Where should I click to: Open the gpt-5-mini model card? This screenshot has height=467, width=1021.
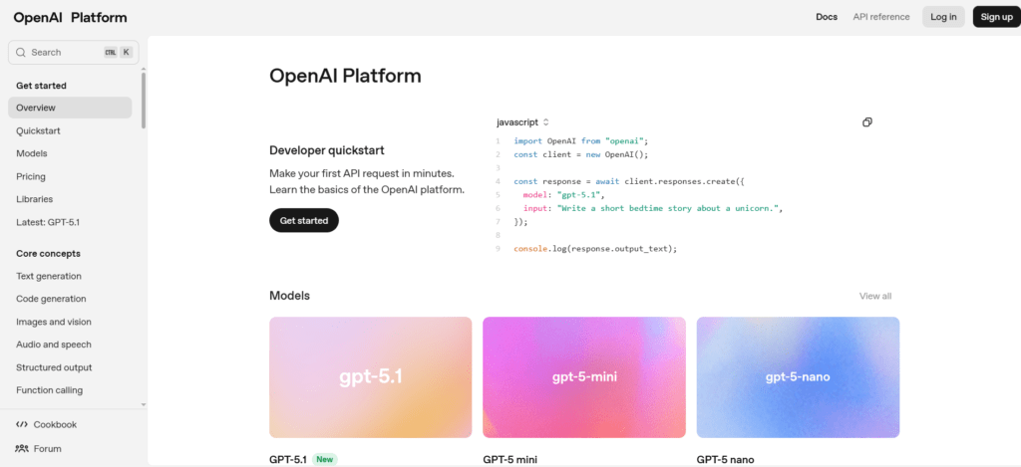(583, 377)
